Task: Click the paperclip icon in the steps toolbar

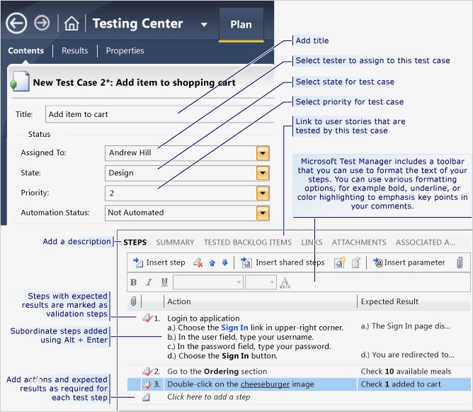Action: tap(460, 262)
